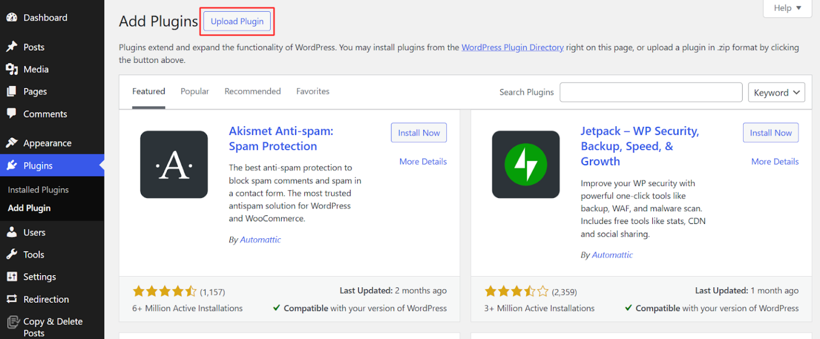Screen dimensions: 820x339
Task: Click the Upload Plugin button
Action: (236, 21)
